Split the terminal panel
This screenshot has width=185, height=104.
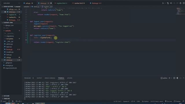(174, 78)
